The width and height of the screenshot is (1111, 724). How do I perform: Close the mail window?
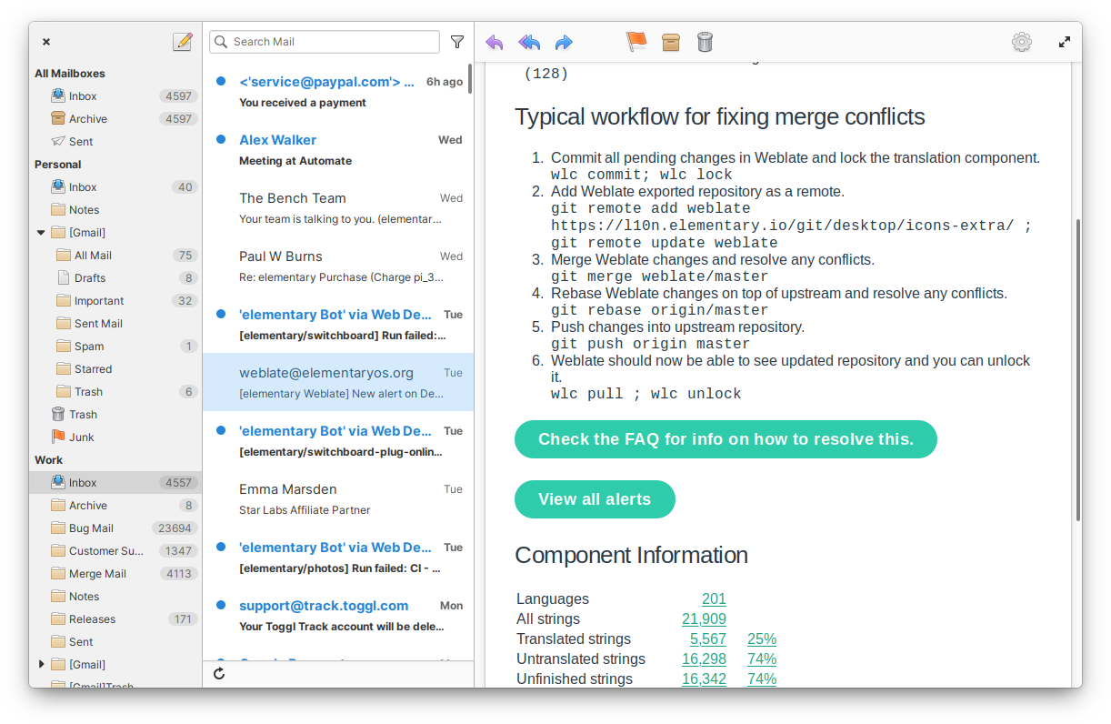pos(46,42)
